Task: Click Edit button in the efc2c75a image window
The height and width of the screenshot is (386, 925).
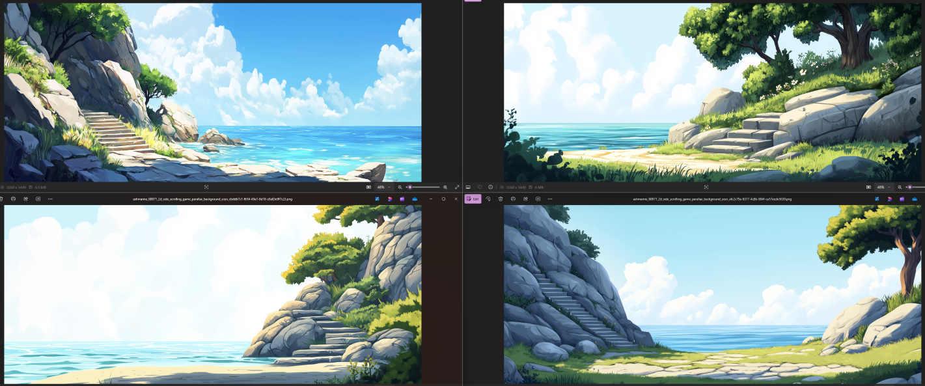Action: pos(473,199)
